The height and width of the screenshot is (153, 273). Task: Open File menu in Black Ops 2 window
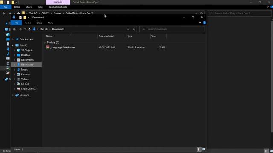(6, 7)
